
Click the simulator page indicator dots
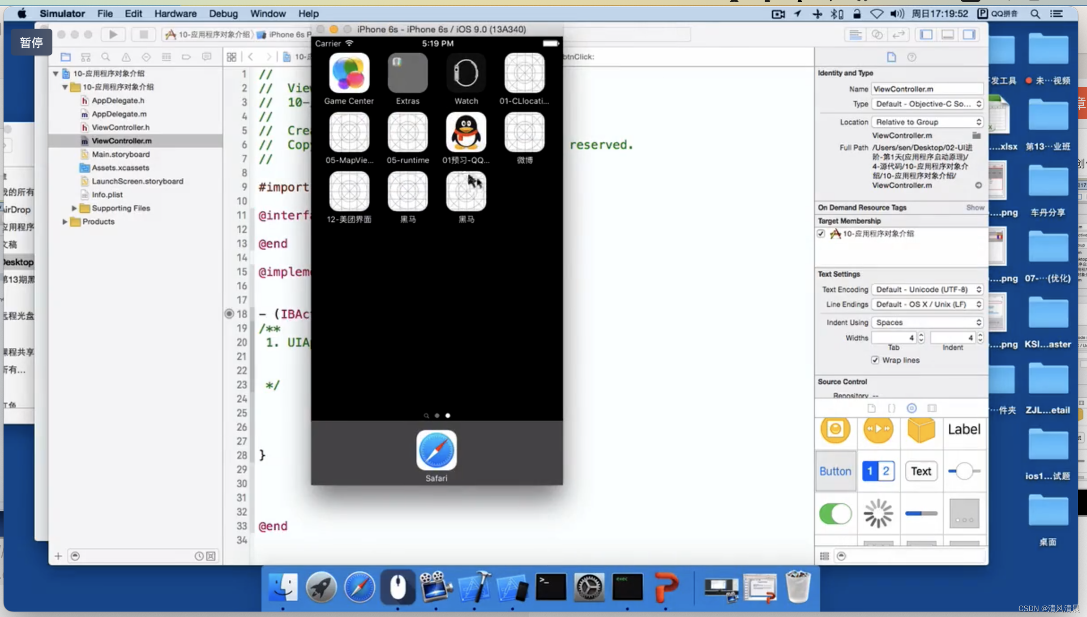click(x=437, y=416)
